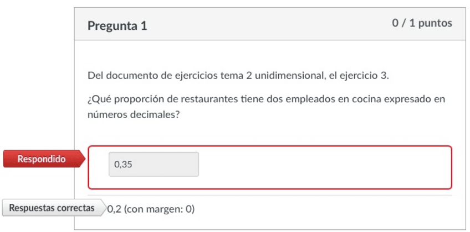Click the red "Respondido" label
Screen dimensions: 470x232
(x=42, y=159)
